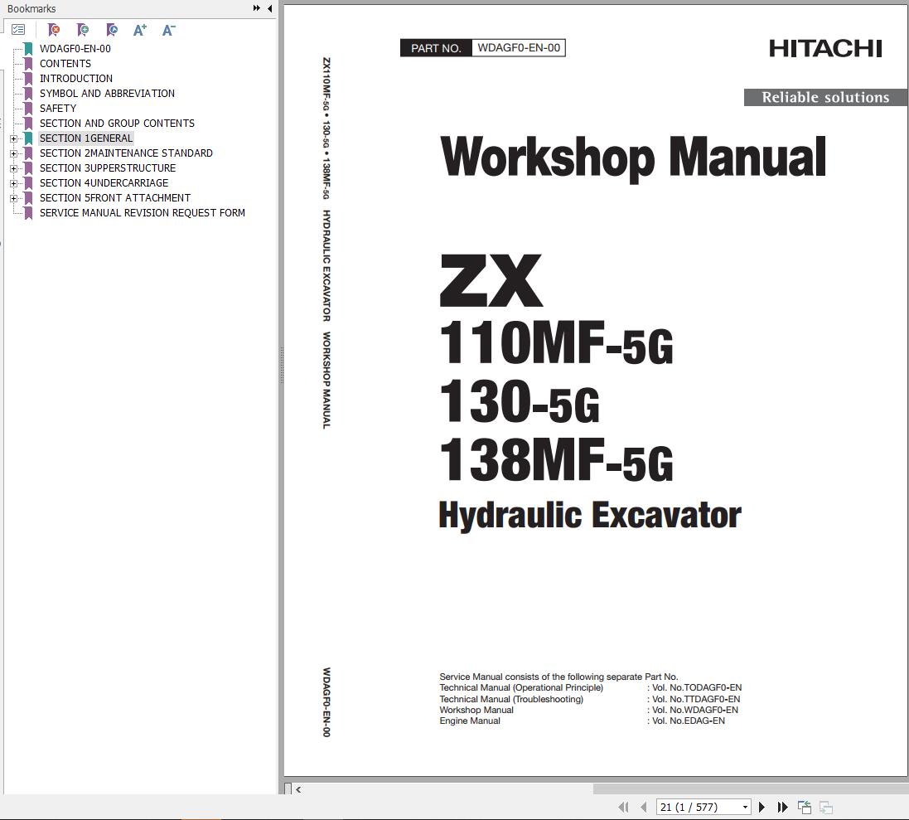909x820 pixels.
Task: Click the bookmark properties icon
Action: click(112, 30)
